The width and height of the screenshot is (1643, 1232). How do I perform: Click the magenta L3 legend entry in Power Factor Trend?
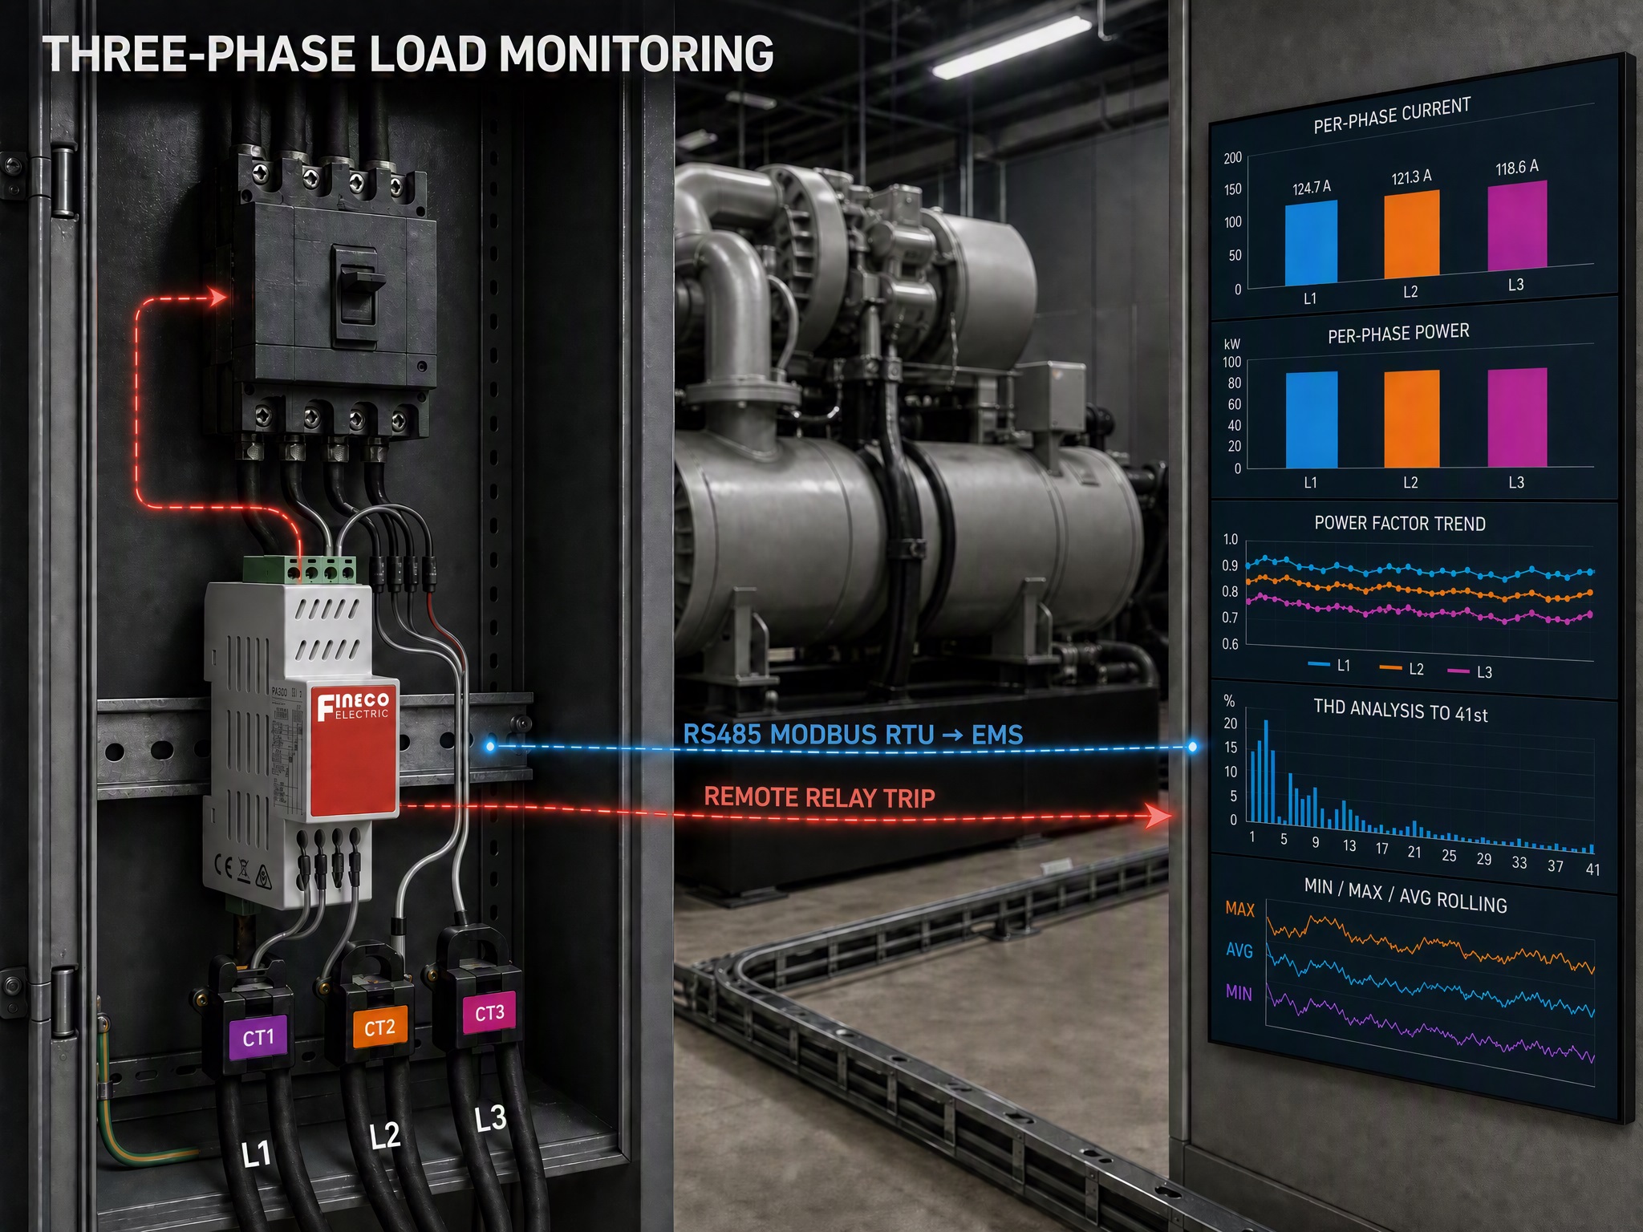click(x=1470, y=672)
